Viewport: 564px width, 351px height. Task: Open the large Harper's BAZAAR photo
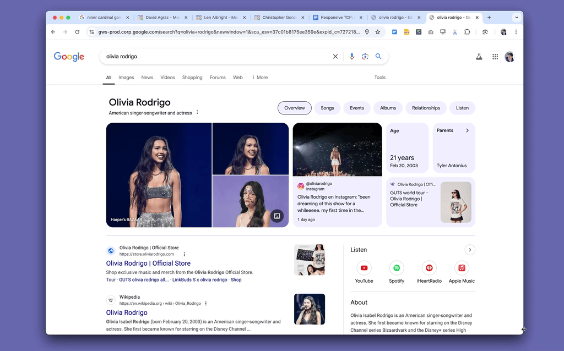point(159,175)
